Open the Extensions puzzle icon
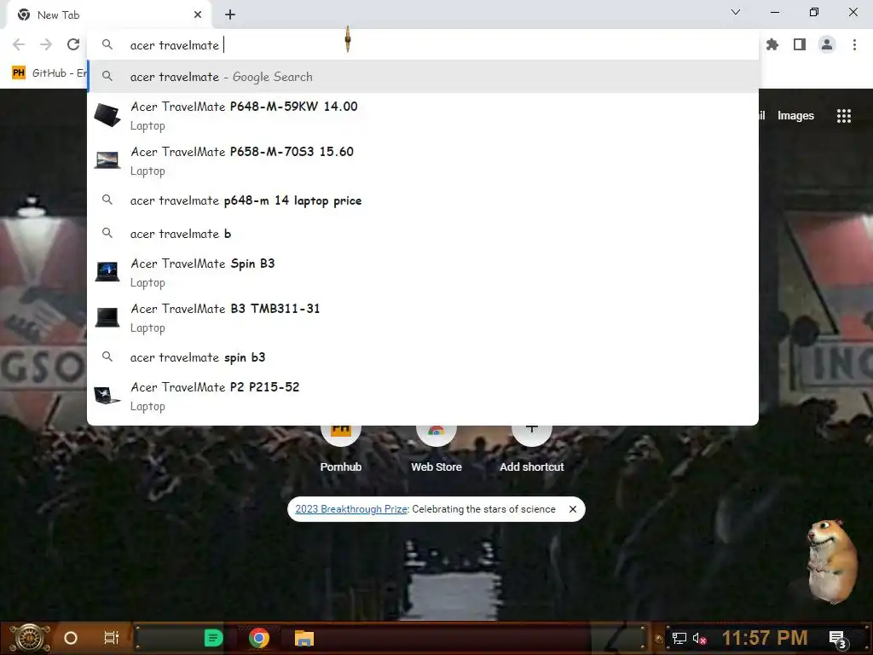 pyautogui.click(x=772, y=44)
